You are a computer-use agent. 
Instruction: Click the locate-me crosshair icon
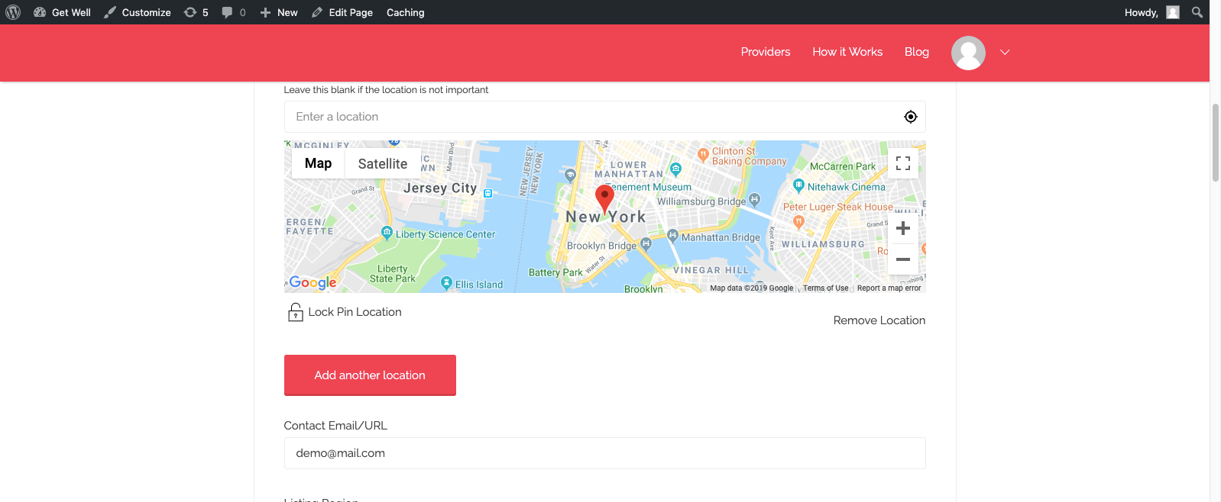click(x=911, y=117)
